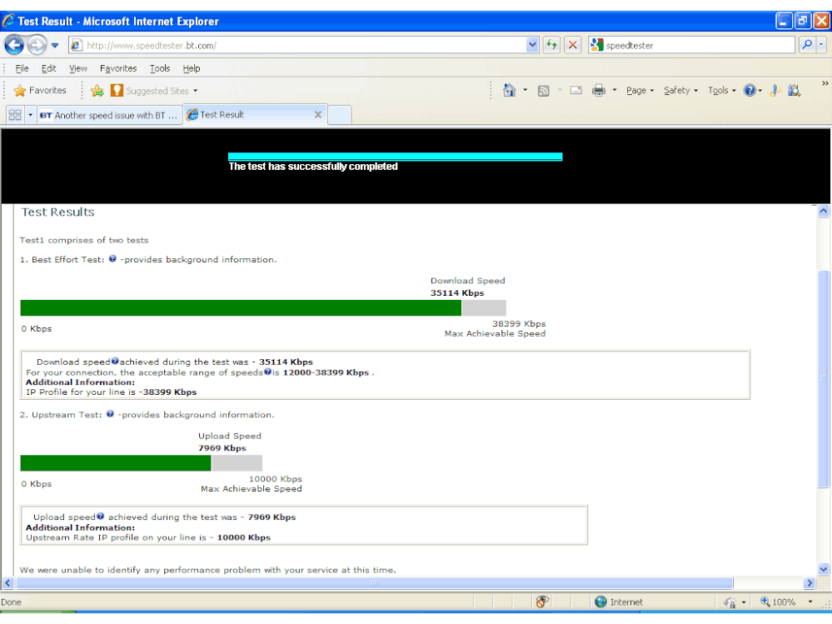
Task: Click the Home page icon
Action: pos(509,90)
